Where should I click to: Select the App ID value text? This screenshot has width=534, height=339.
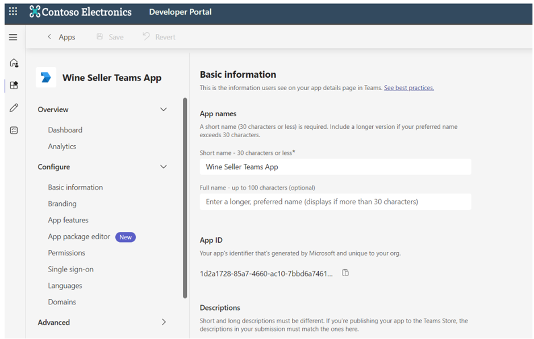click(266, 274)
